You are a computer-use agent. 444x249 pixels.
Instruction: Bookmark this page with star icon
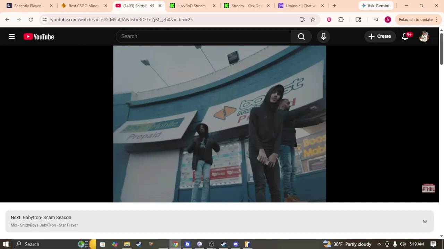point(313,20)
